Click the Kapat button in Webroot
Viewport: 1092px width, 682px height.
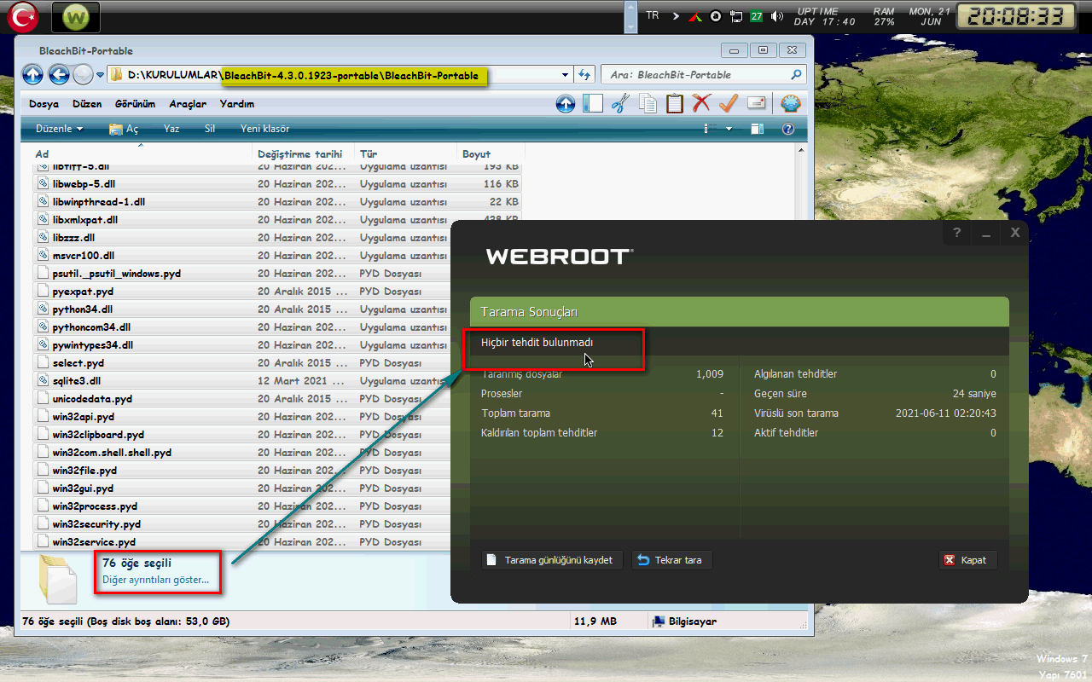(967, 560)
